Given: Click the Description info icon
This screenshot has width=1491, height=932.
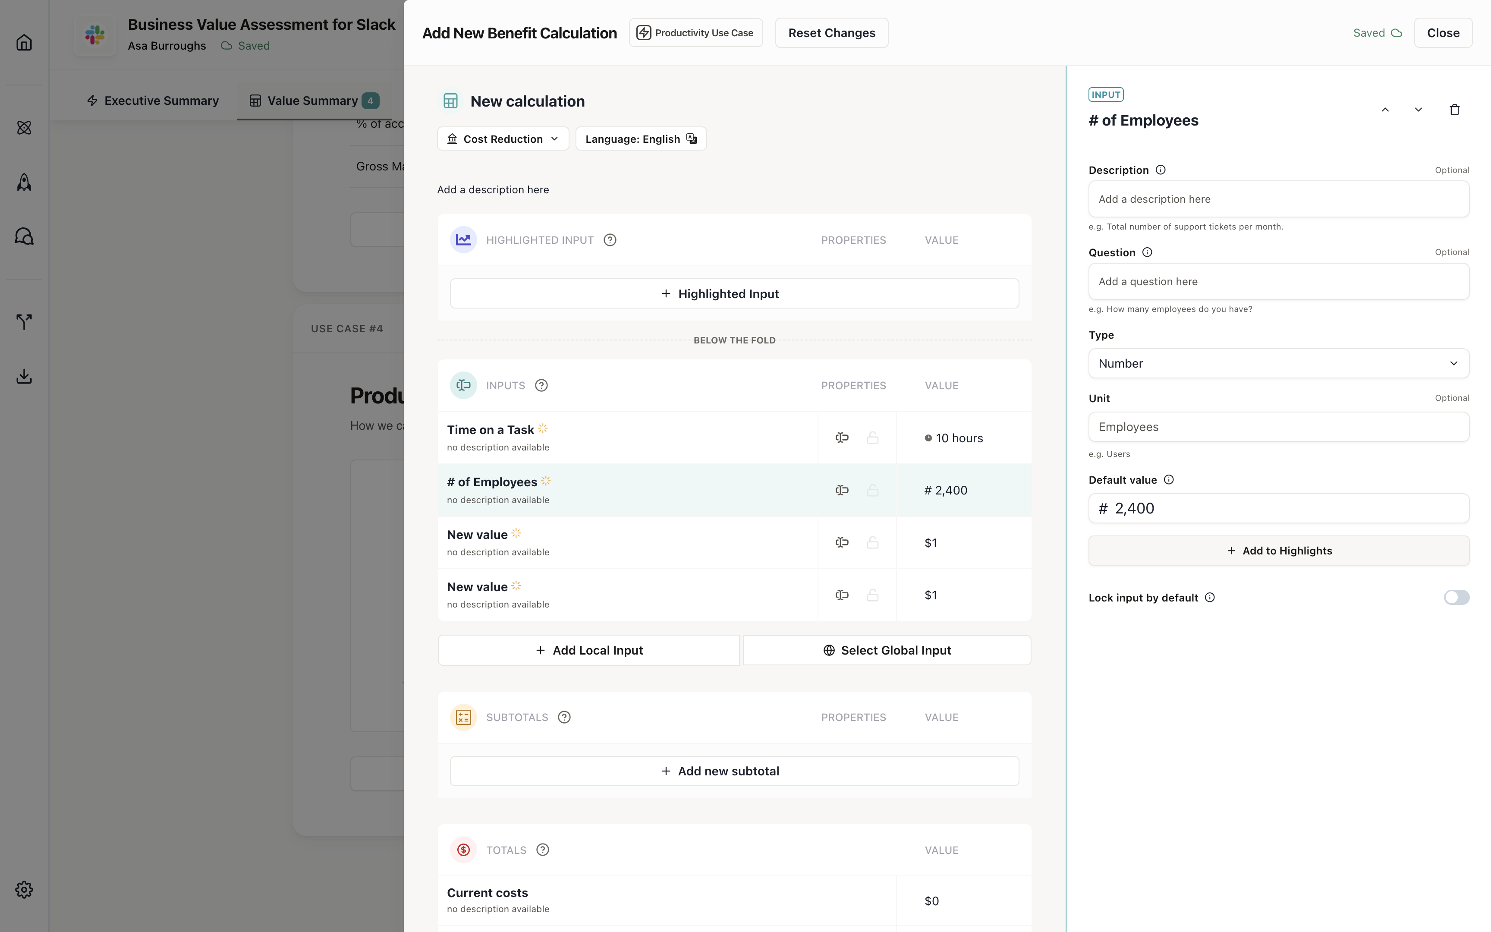Looking at the screenshot, I should coord(1160,170).
